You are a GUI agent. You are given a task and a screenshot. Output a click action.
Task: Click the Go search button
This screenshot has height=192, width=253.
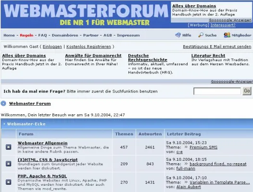(x=247, y=91)
